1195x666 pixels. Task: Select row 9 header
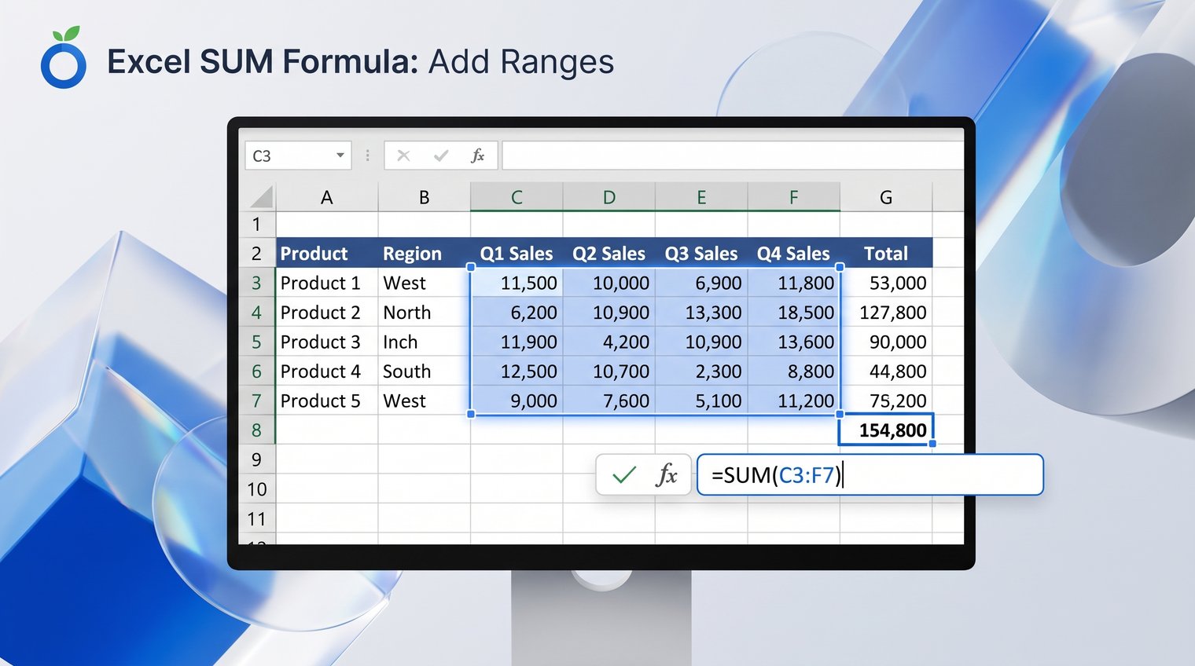pos(257,459)
